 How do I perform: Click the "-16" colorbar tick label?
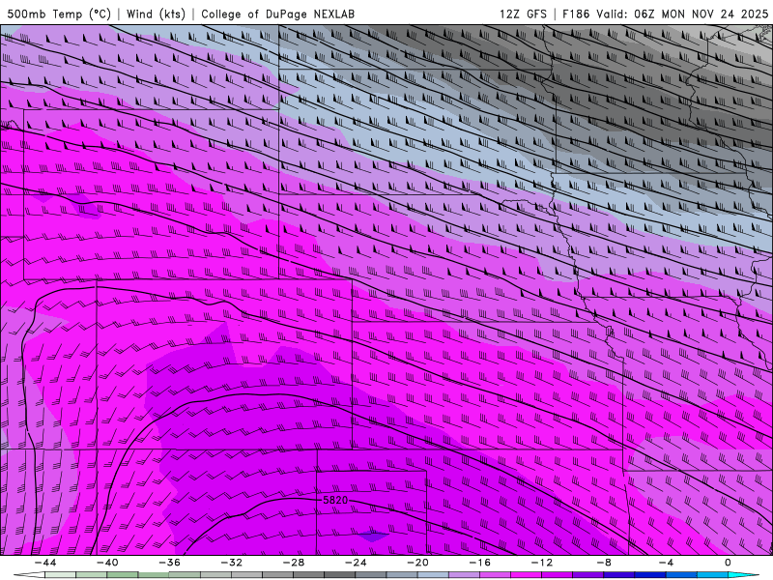pyautogui.click(x=479, y=563)
